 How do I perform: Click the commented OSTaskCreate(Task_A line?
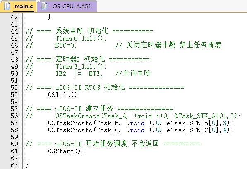tap(133, 116)
